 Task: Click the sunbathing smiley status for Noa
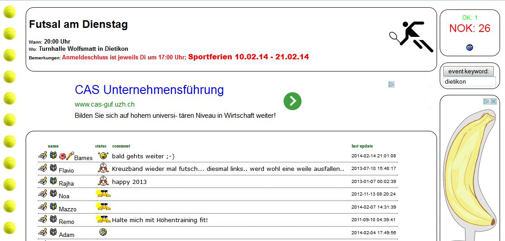(x=104, y=193)
